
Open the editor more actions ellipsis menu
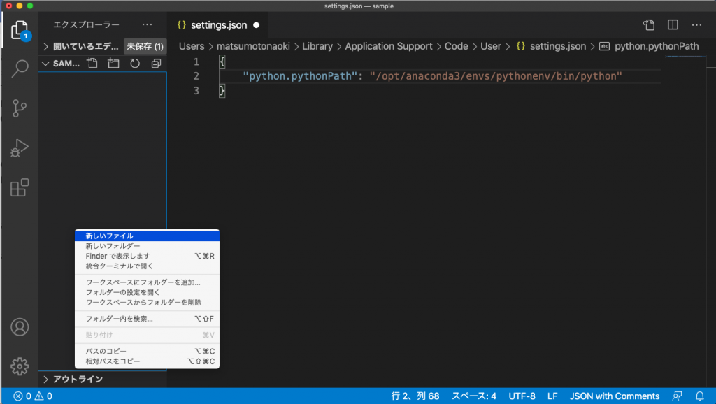pos(696,25)
